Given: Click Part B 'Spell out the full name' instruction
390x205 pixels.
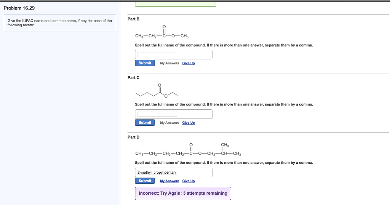Looking at the screenshot, I should (224, 45).
